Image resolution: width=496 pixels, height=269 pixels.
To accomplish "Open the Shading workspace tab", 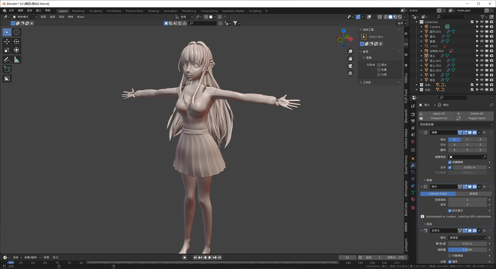I will click(x=154, y=11).
